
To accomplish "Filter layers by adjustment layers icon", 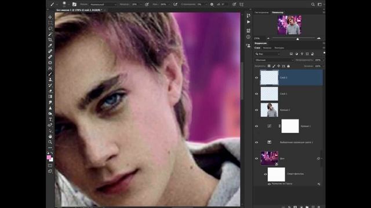I will [x=296, y=54].
